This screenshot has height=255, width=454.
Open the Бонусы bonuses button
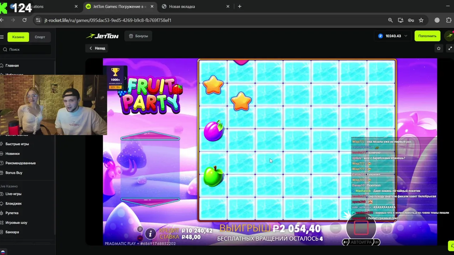pos(138,36)
